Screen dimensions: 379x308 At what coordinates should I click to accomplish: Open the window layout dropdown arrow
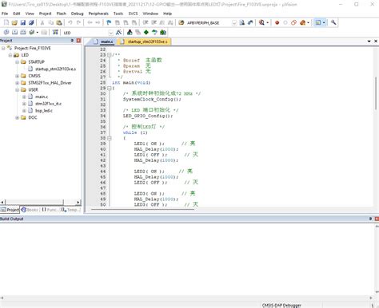pos(324,23)
